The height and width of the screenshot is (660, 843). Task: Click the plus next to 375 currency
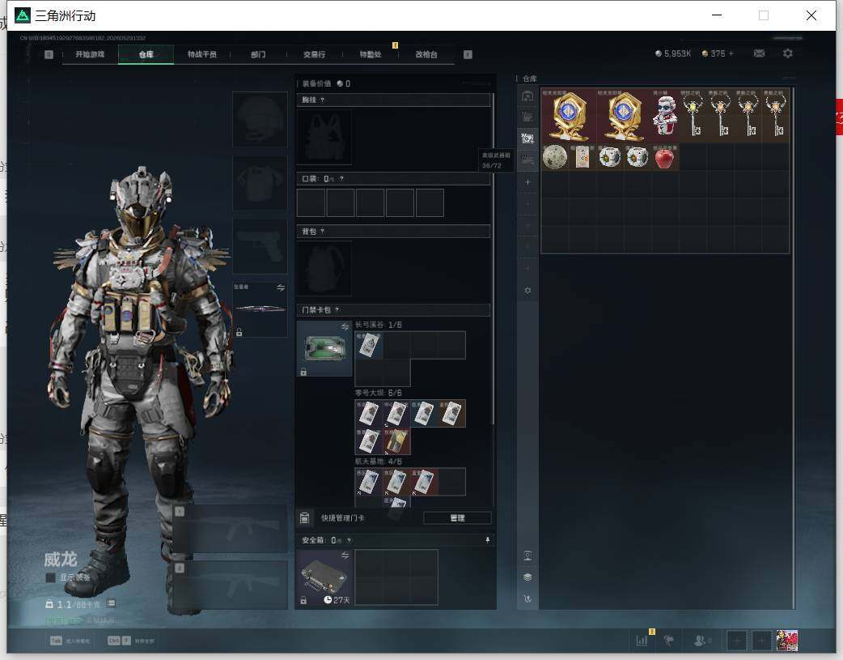731,53
